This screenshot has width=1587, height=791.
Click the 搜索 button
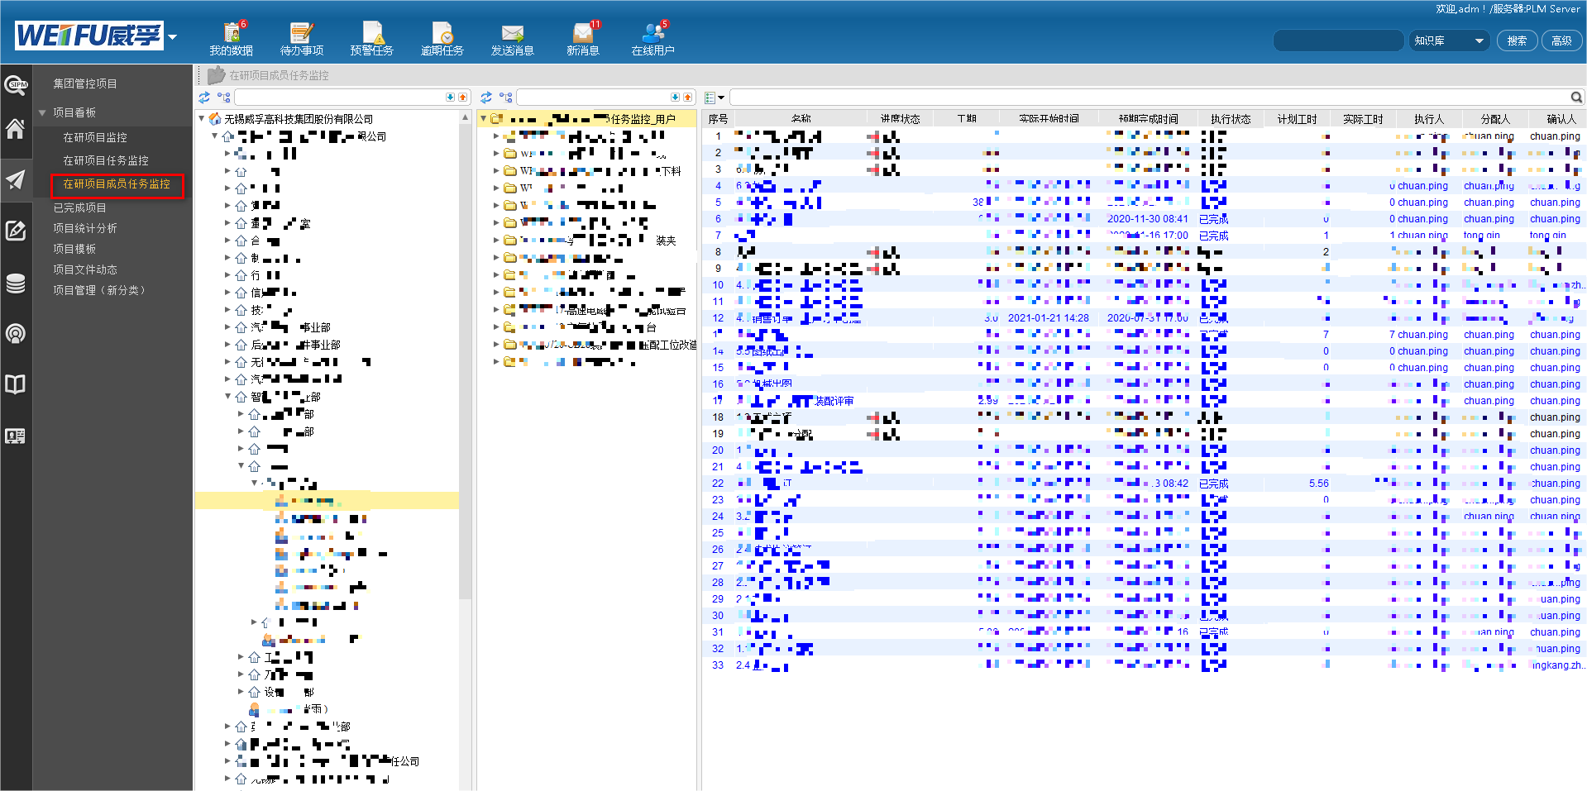(x=1517, y=41)
